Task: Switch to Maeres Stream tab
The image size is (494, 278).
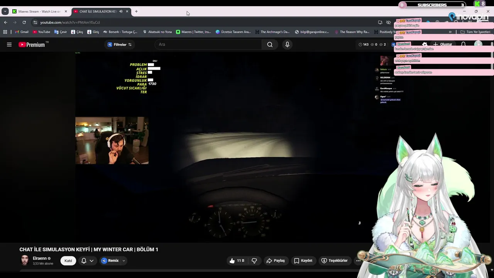Action: coord(37,12)
